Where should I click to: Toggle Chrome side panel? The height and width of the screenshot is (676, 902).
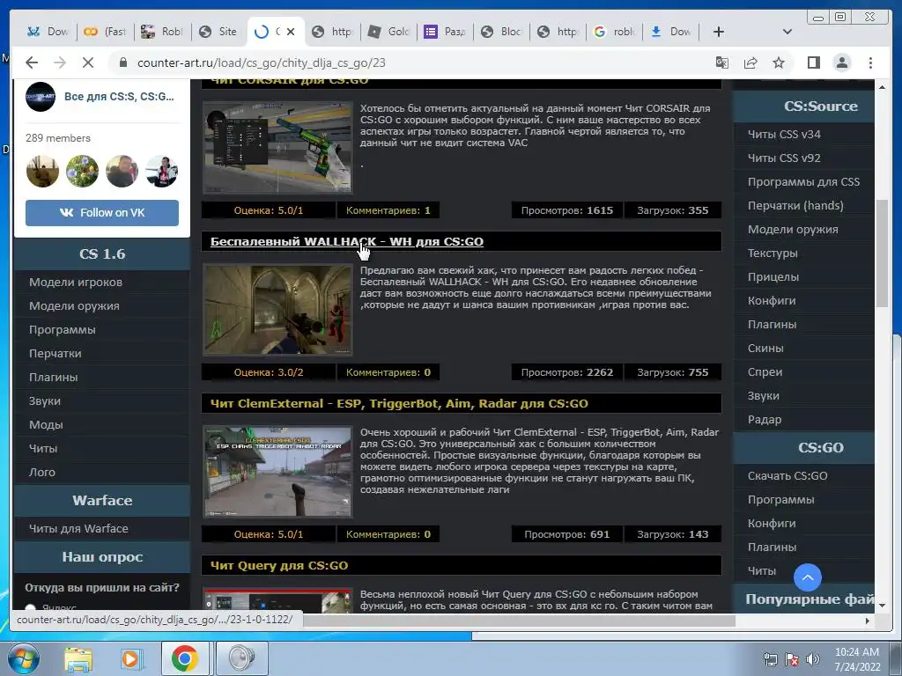point(813,62)
